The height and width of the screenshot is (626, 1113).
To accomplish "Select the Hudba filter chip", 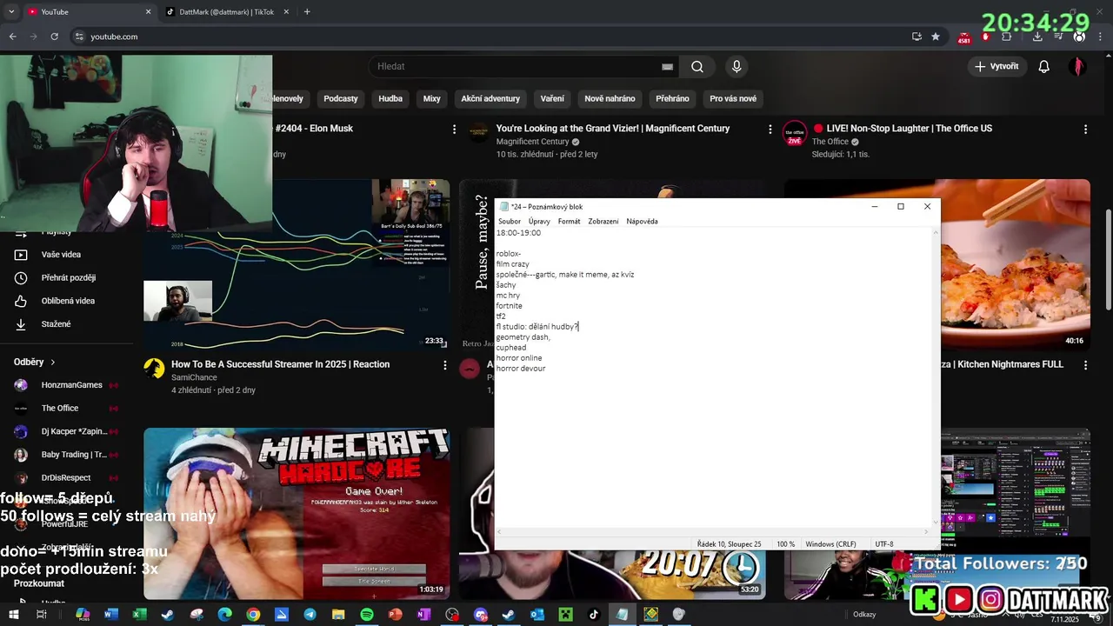I will 390,99.
